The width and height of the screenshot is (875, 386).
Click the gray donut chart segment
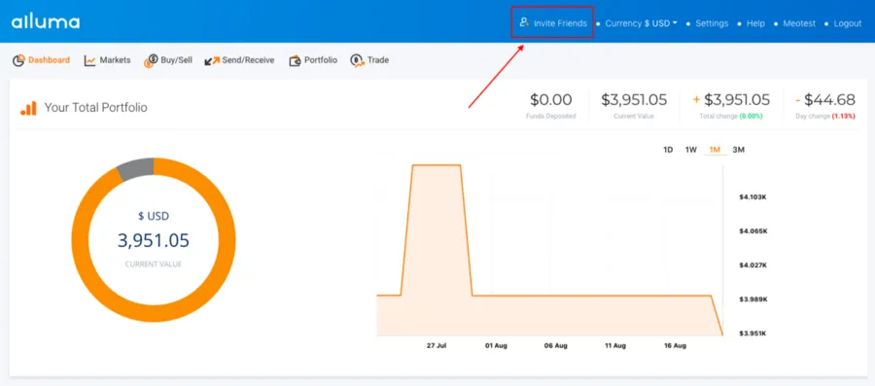point(135,168)
